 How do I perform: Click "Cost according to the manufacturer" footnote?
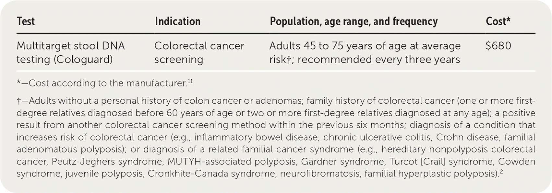coord(107,84)
